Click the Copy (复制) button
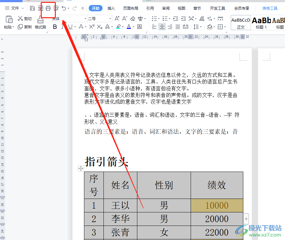285x240 pixels. tap(25, 27)
